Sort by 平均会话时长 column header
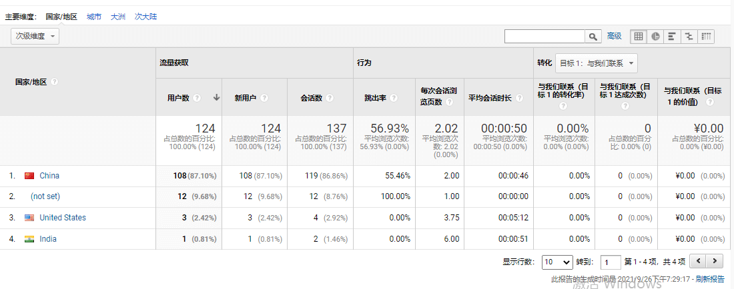 point(490,98)
